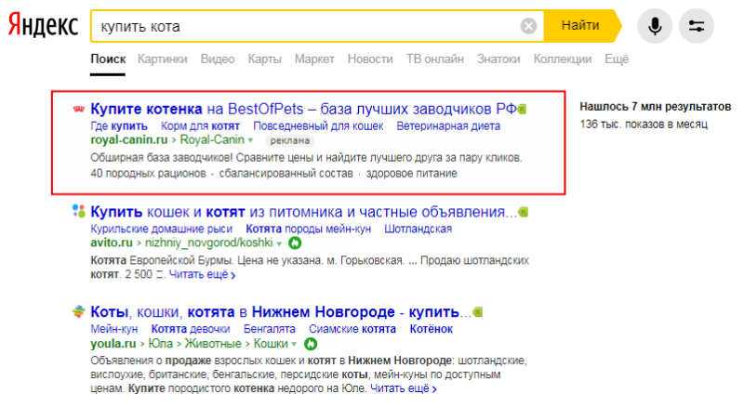This screenshot has width=744, height=407.
Task: Click the search input with купить кота
Action: click(x=306, y=26)
